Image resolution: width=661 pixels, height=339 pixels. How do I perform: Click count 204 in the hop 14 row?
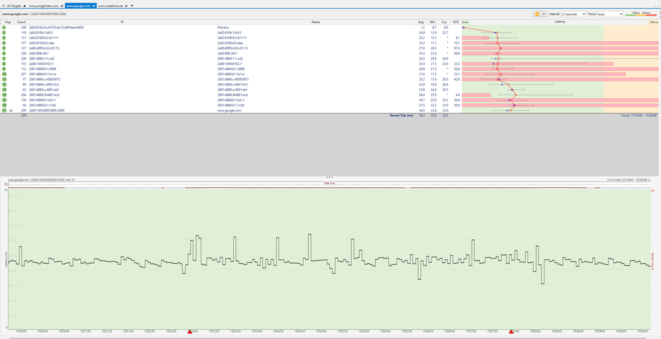click(23, 94)
